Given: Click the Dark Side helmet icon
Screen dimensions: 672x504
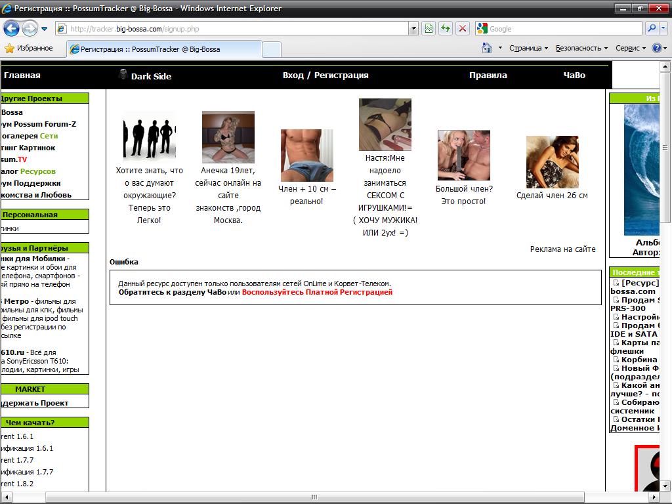Looking at the screenshot, I should point(123,74).
